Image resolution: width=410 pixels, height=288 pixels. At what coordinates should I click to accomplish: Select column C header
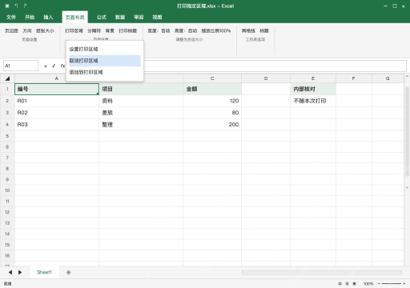click(212, 78)
